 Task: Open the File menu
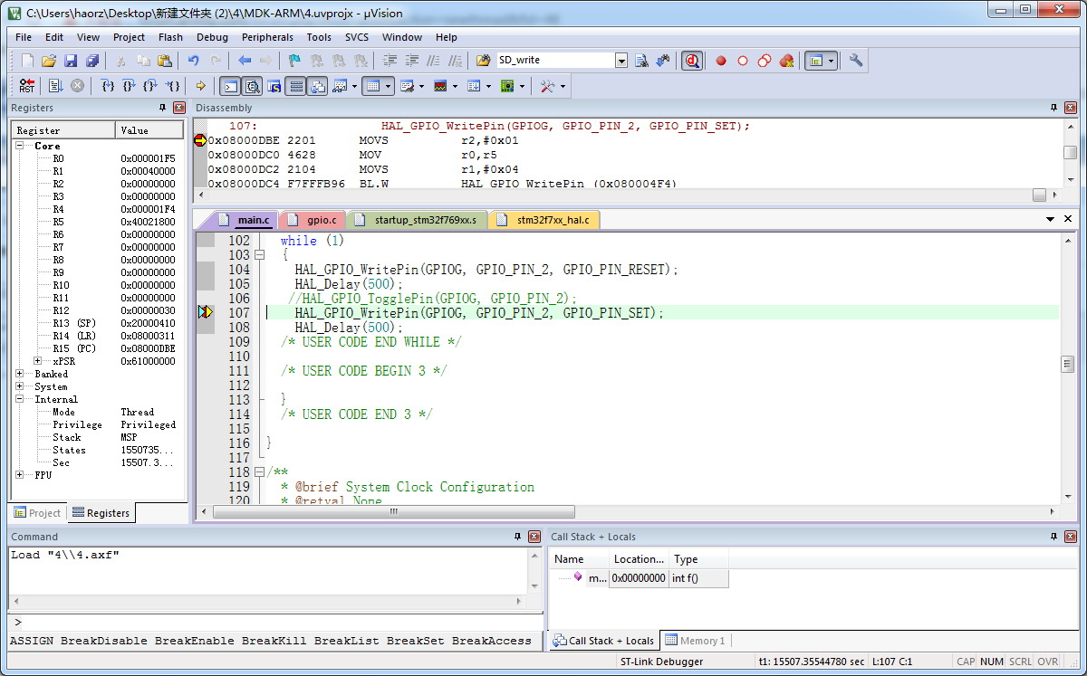(24, 37)
